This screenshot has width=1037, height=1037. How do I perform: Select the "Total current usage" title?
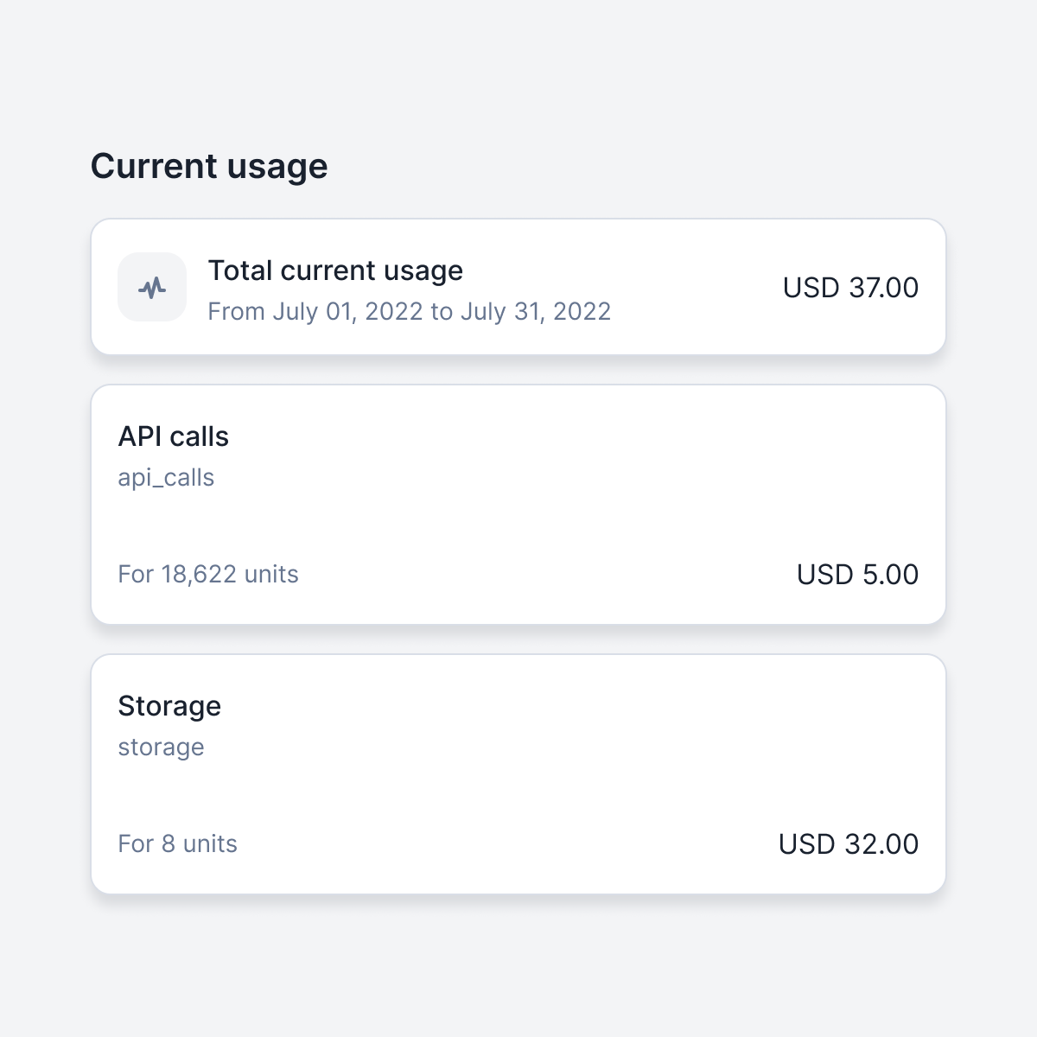pos(335,270)
